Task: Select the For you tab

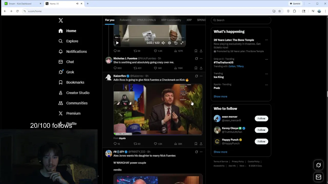Action: 110,20
